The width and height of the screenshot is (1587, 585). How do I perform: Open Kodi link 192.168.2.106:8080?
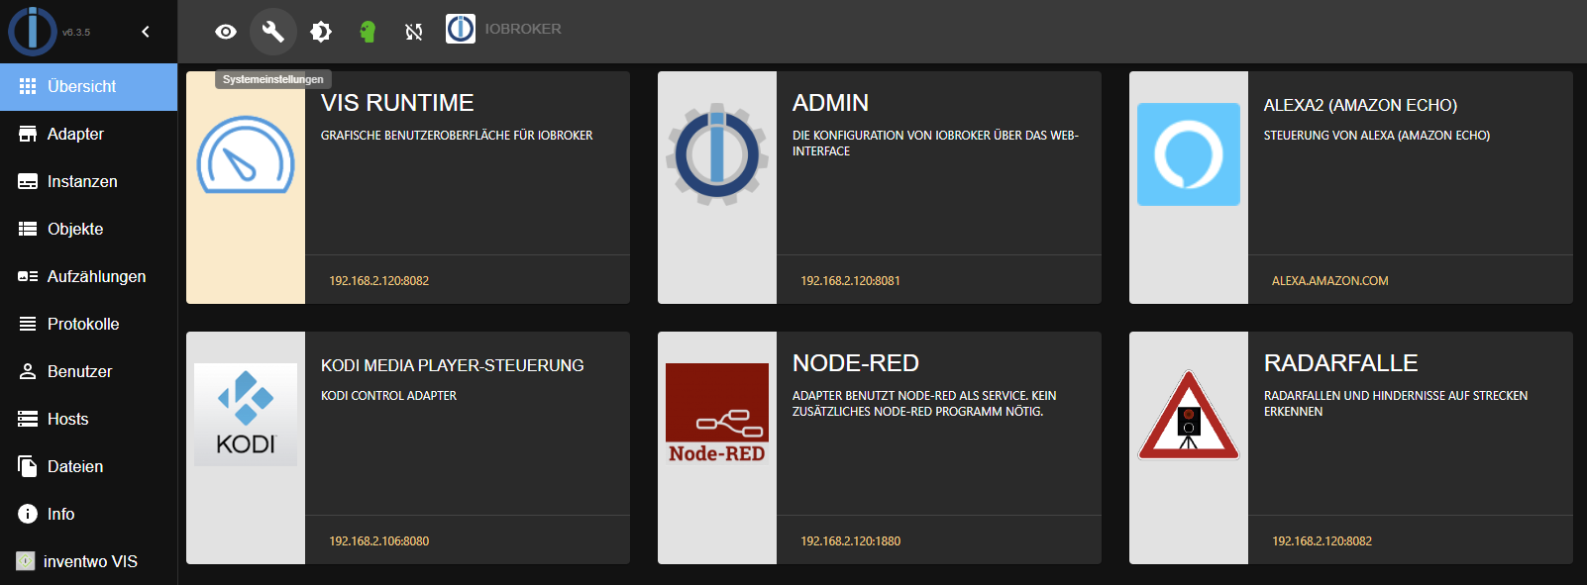(x=379, y=541)
